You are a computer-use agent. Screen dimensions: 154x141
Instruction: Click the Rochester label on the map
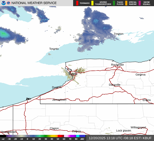click(x=118, y=65)
